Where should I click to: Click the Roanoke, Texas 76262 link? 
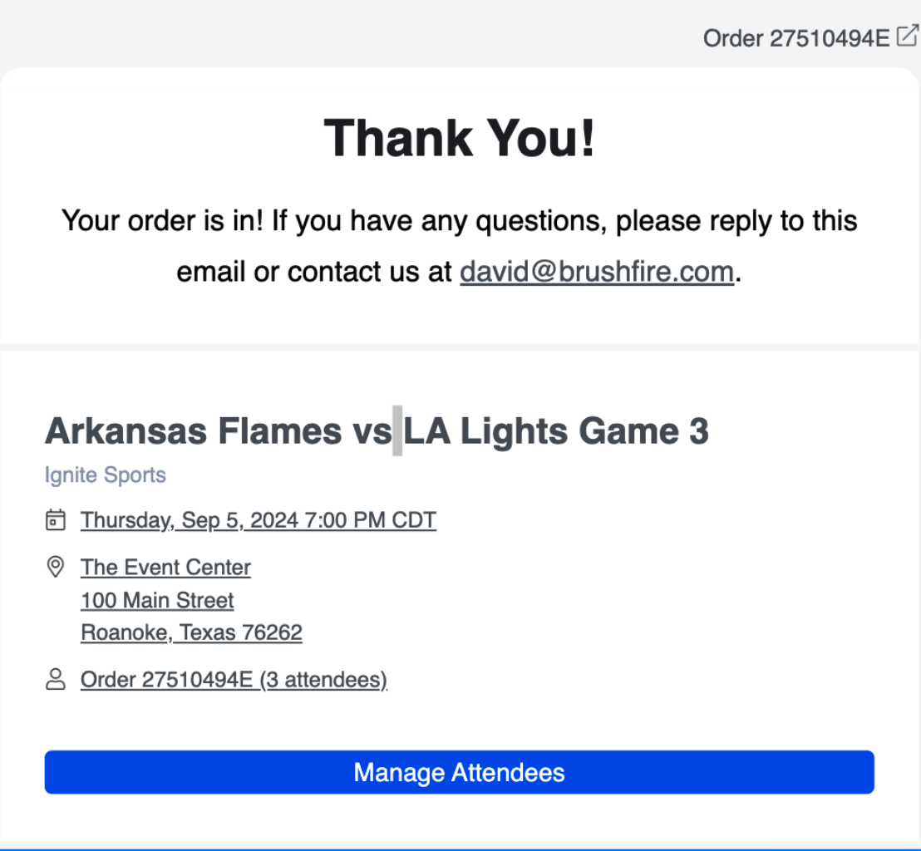[191, 632]
